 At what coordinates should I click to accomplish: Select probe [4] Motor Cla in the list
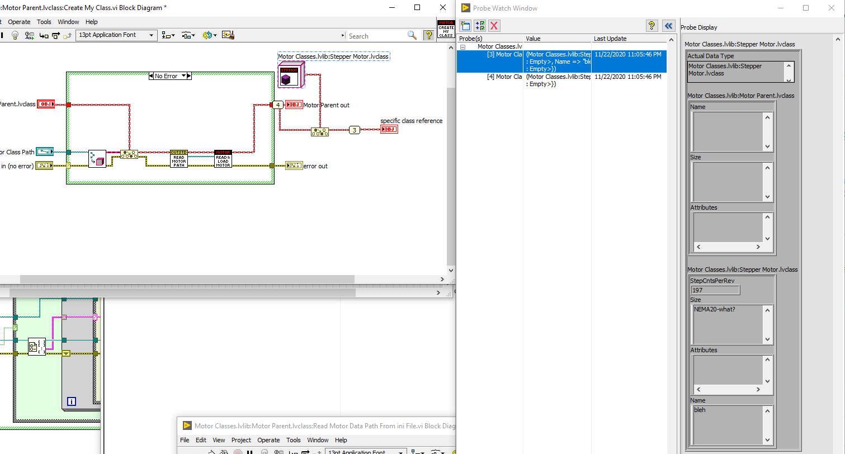coord(504,77)
